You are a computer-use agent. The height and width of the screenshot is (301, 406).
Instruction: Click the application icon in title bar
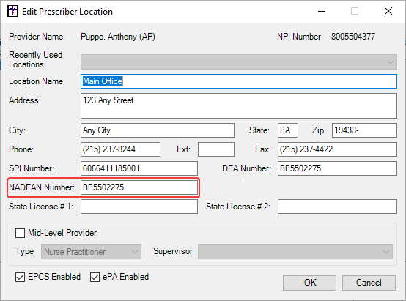tap(12, 11)
